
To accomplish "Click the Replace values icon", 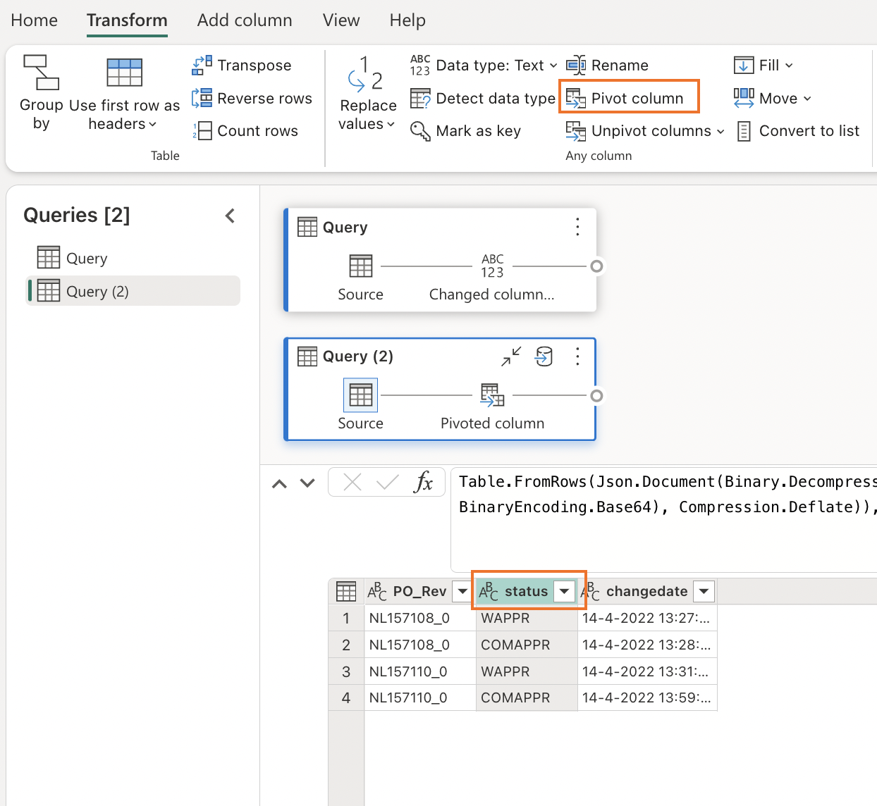I will [367, 74].
